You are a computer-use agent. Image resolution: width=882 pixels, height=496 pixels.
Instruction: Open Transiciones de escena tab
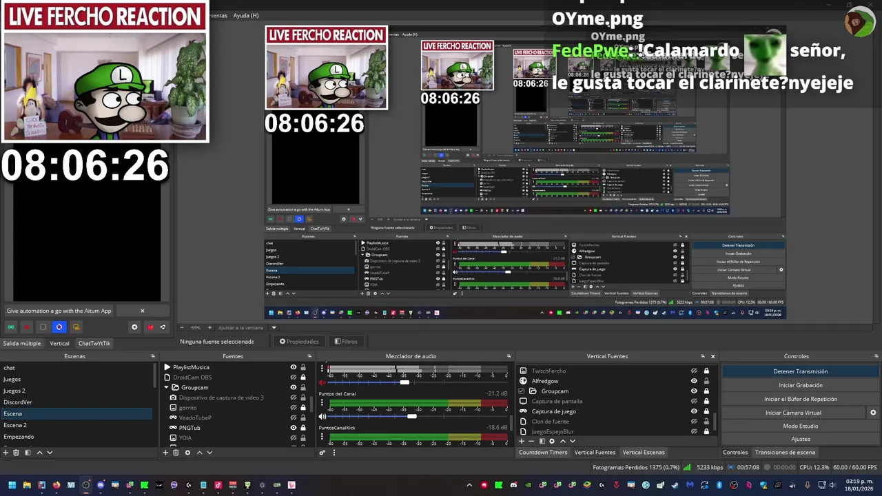click(785, 453)
